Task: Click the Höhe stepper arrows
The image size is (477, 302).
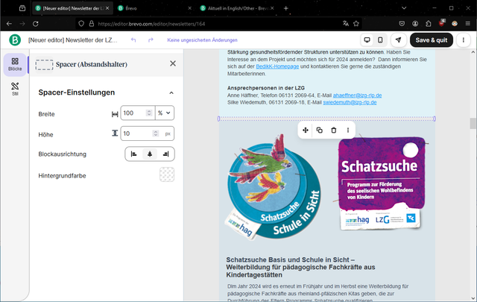Action: click(x=156, y=133)
